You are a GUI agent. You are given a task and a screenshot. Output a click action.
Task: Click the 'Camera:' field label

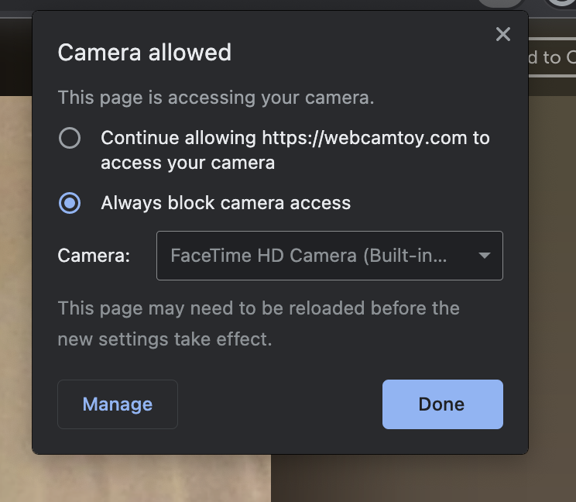(x=94, y=256)
